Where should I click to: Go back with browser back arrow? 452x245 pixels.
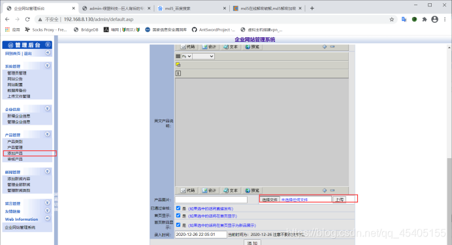pyautogui.click(x=7, y=20)
